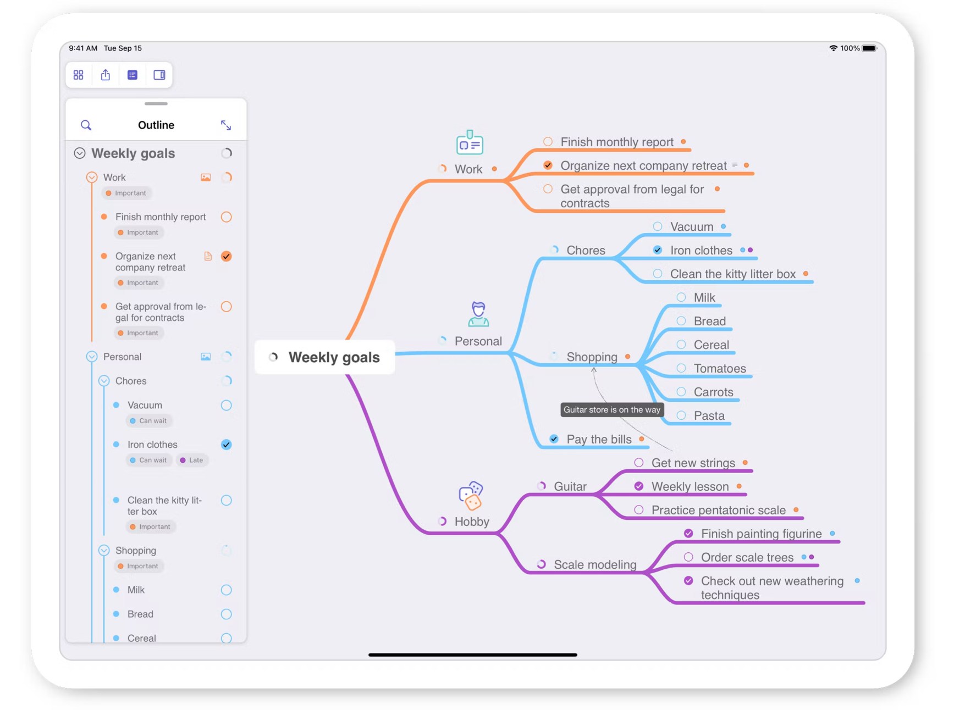This screenshot has width=954, height=710.
Task: Grab the Outline panel drag handle
Action: (x=156, y=104)
